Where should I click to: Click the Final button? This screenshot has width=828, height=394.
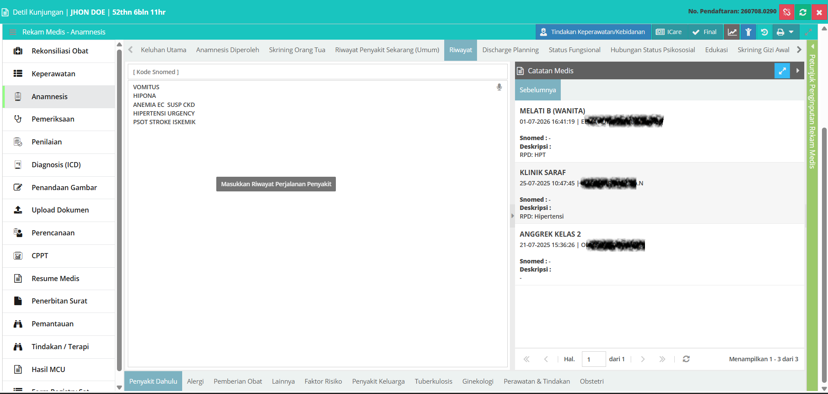705,32
